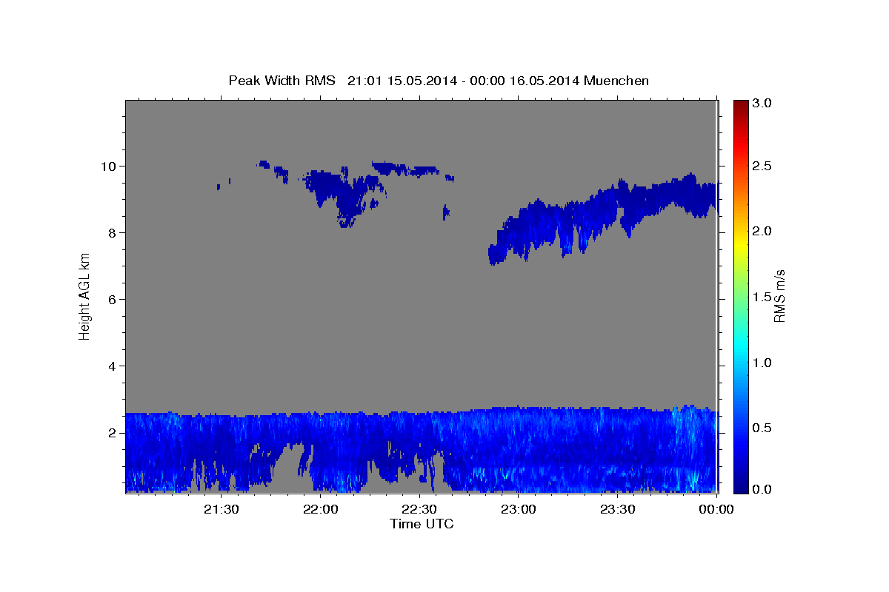Click the height tick label 6

110,300
